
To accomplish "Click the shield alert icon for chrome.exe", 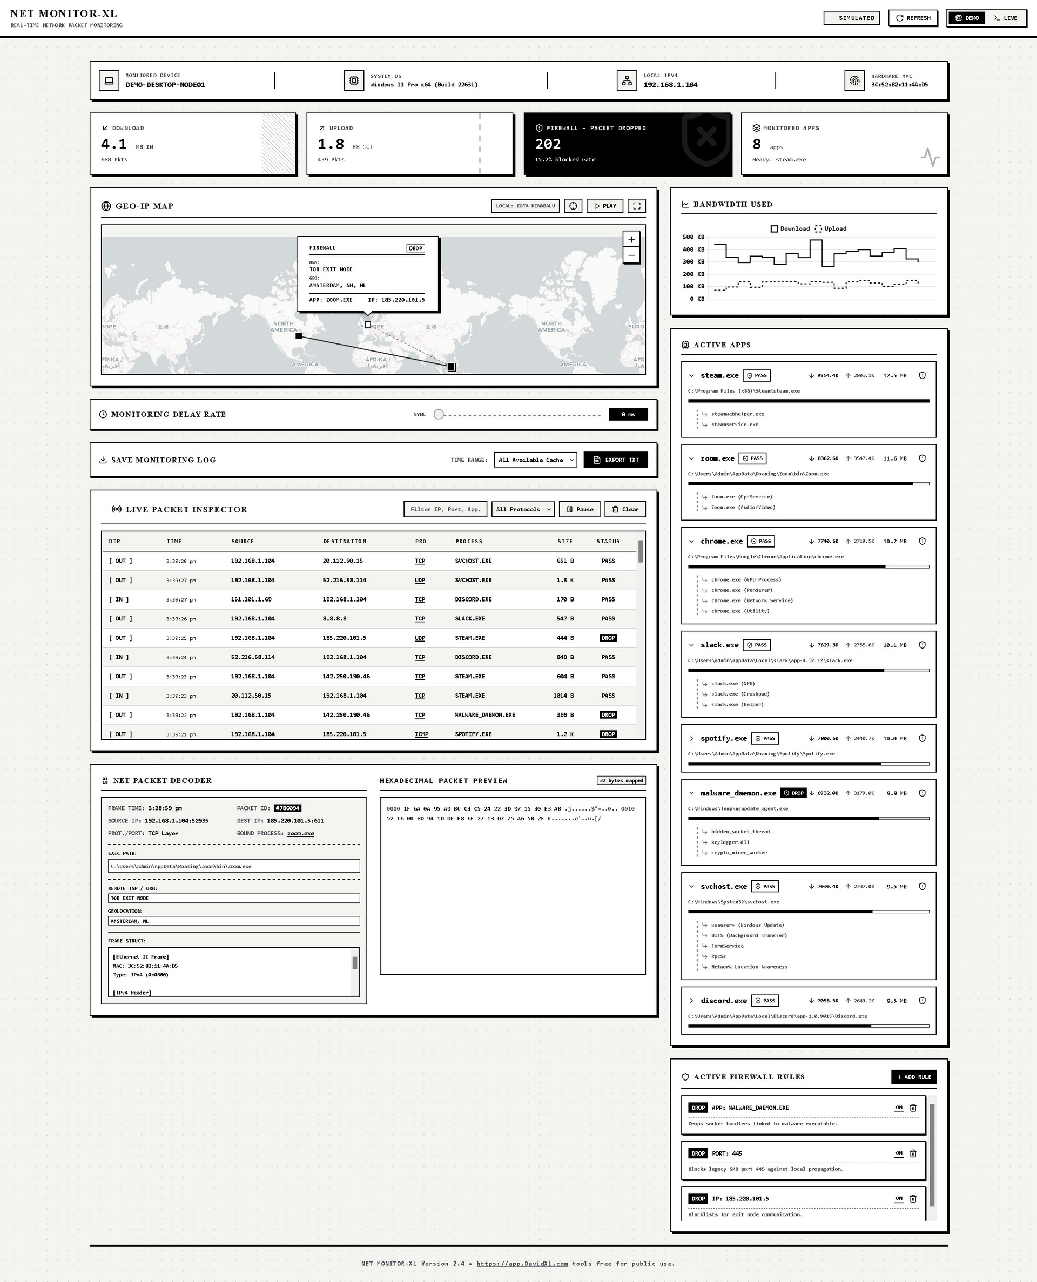I will (x=922, y=542).
